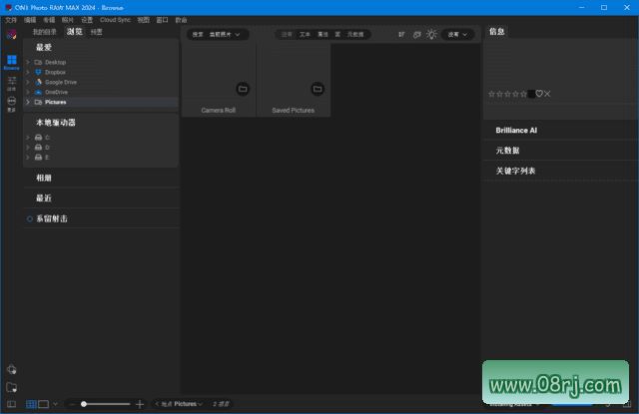Expand the OneDrive tree node
639x414 pixels.
click(x=28, y=92)
